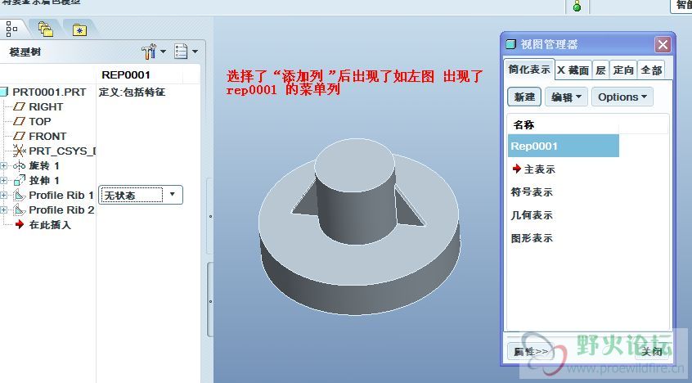Switch to 全部 tab
This screenshot has height=383, width=692.
pyautogui.click(x=651, y=70)
